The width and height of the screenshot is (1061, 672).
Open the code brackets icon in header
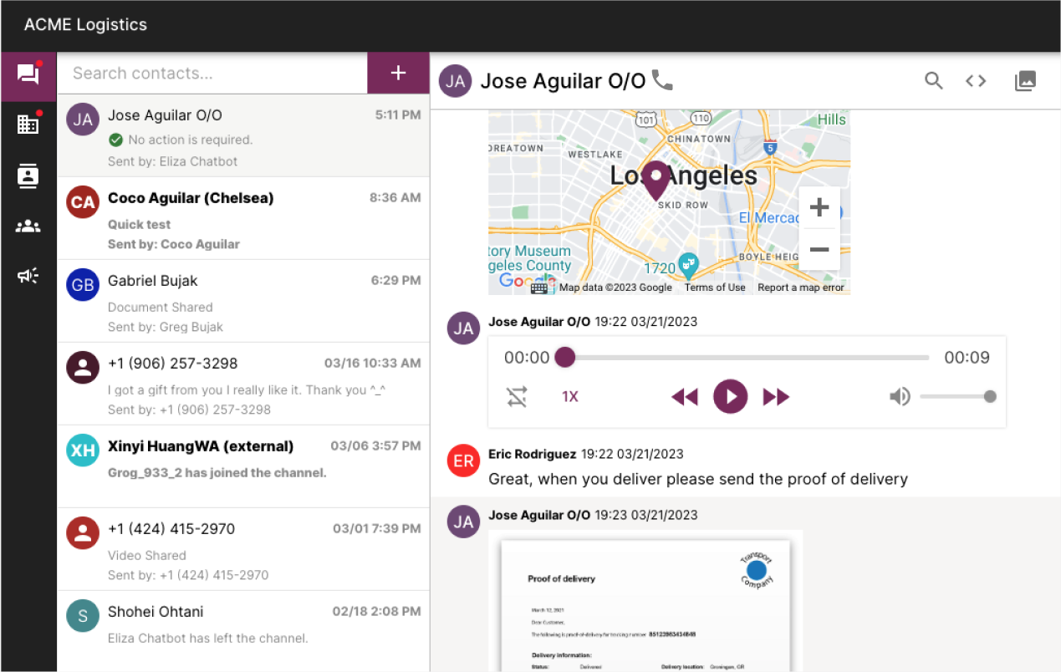tap(976, 80)
